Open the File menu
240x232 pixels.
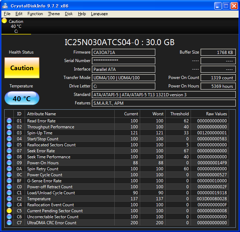click(x=7, y=14)
